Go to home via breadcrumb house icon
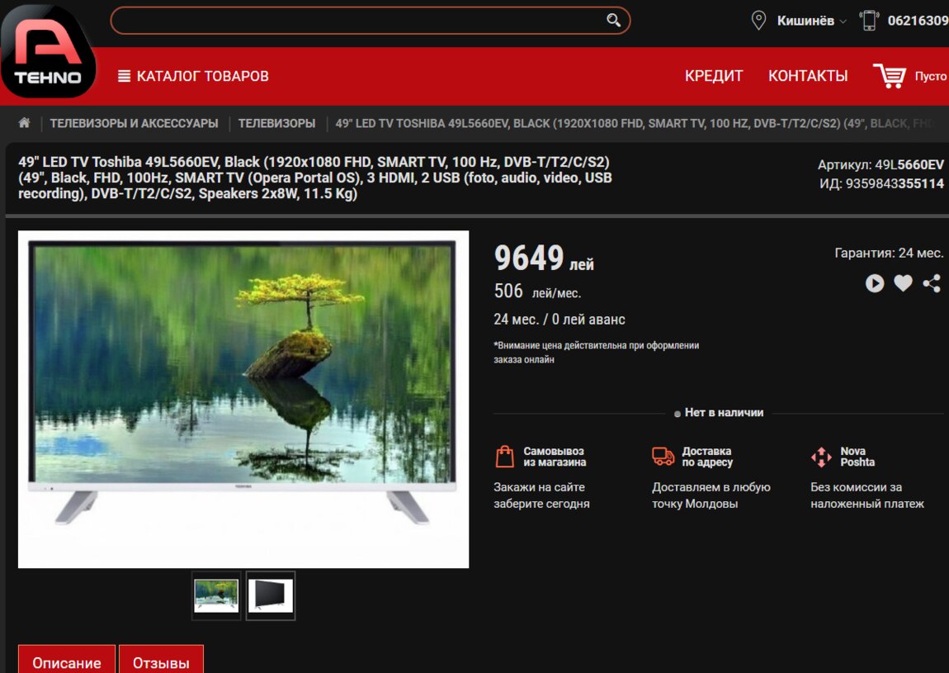 click(x=24, y=123)
